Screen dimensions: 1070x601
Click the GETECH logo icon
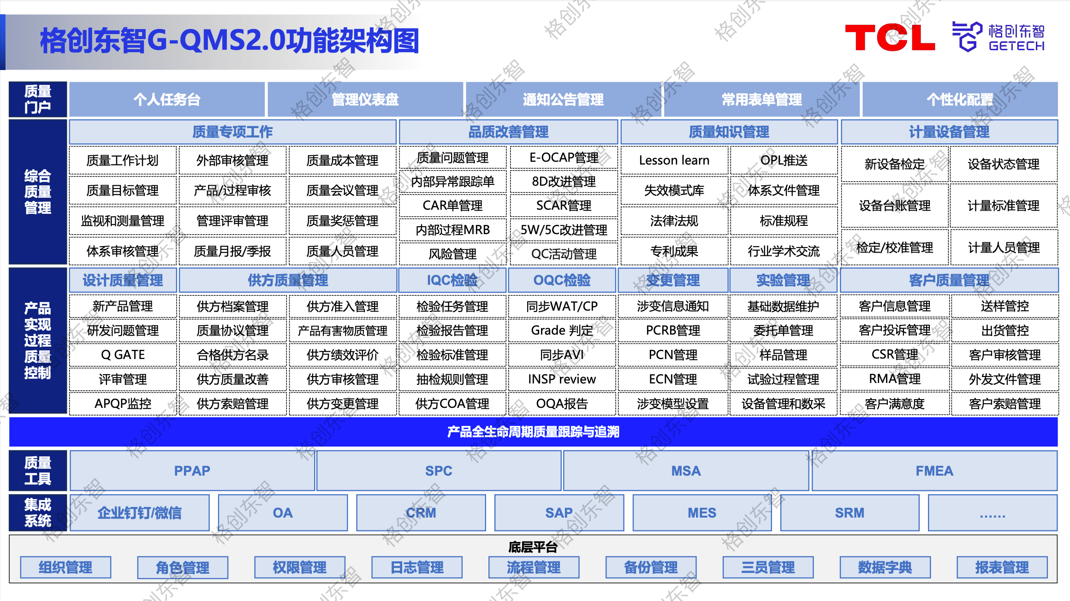tap(967, 36)
